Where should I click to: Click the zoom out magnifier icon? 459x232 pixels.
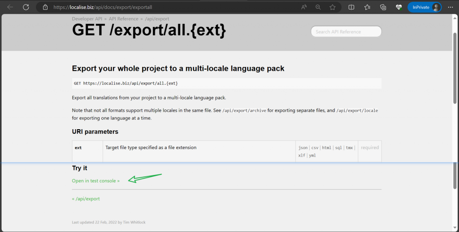[318, 7]
